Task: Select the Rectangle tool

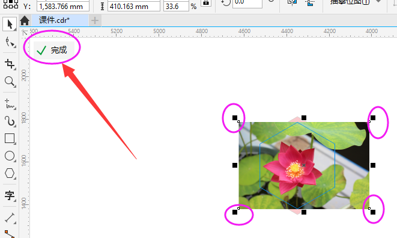Action: [10, 139]
